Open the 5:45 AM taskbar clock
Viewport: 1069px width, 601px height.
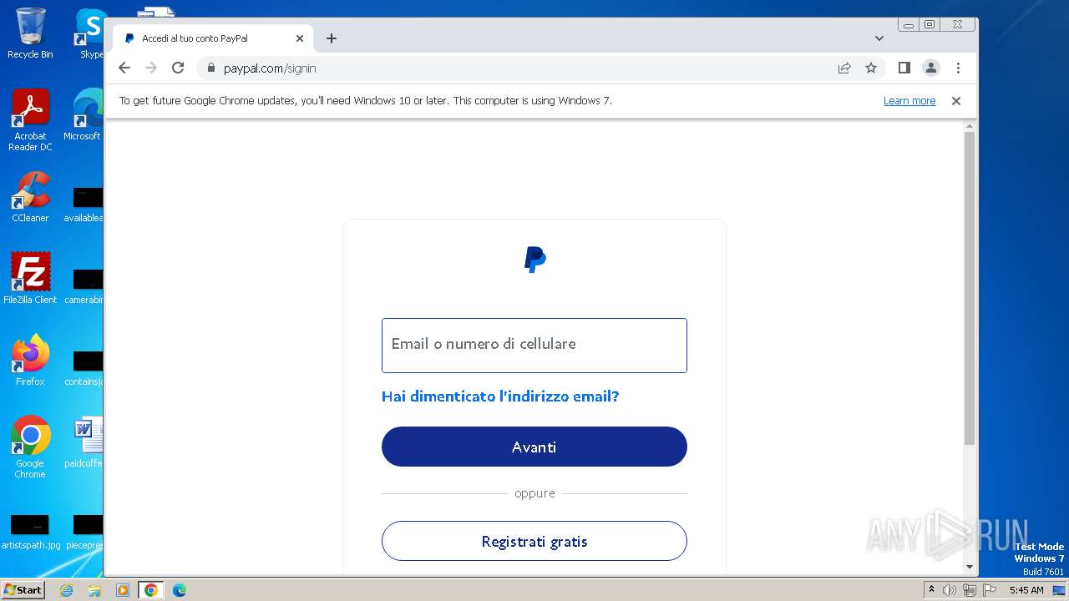click(1026, 590)
